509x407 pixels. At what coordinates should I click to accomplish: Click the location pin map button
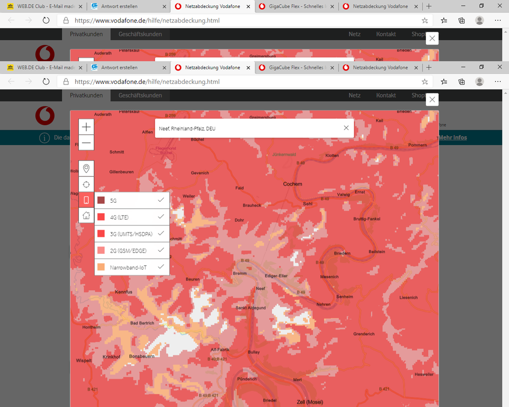point(86,168)
